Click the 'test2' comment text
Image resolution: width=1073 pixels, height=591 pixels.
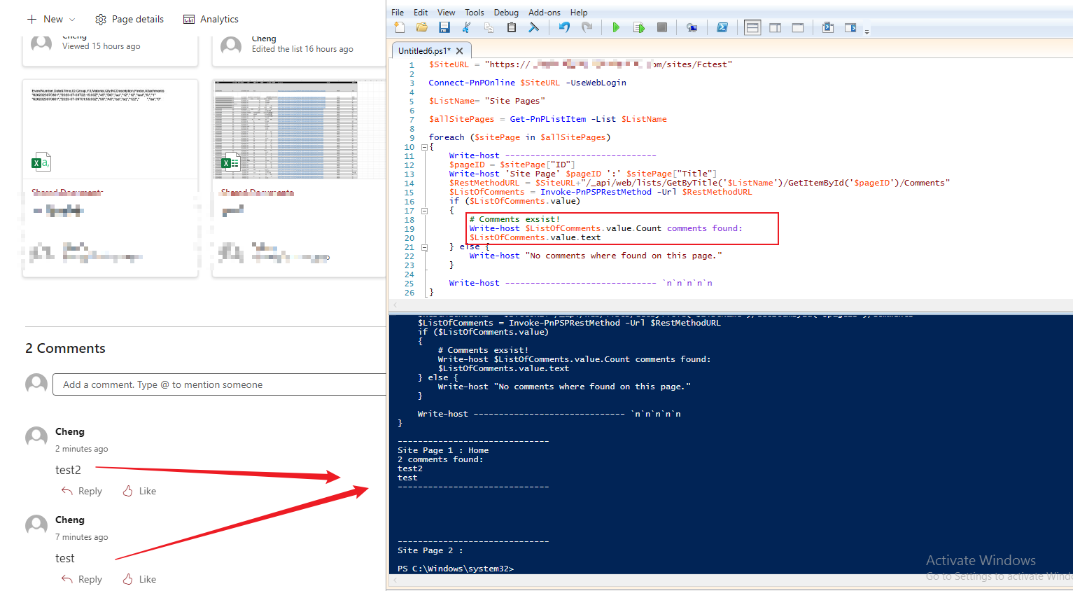(68, 470)
